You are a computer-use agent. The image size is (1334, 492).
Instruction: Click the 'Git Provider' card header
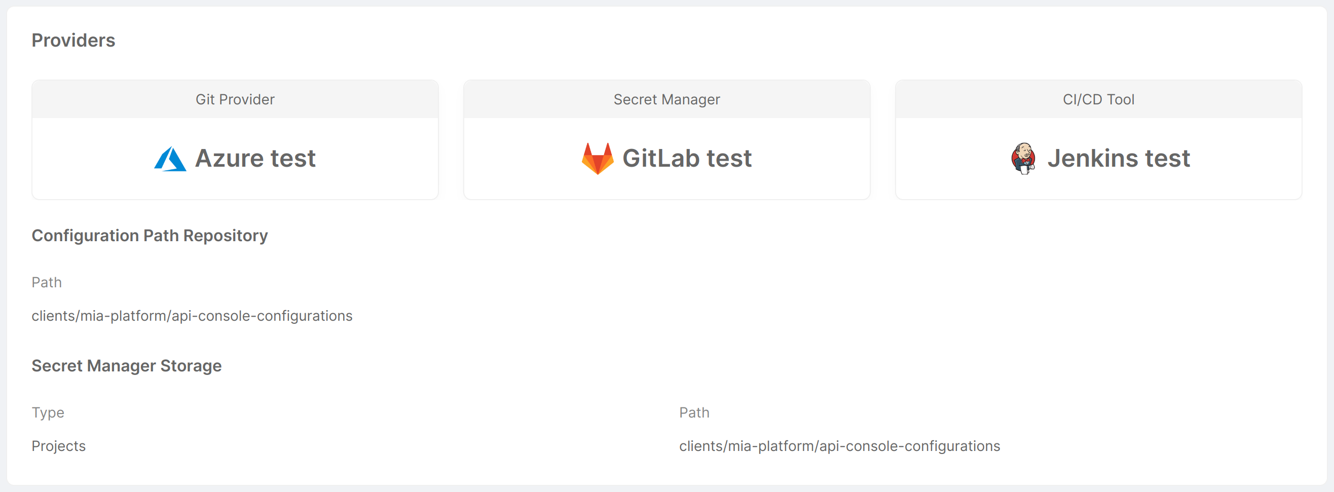click(235, 99)
